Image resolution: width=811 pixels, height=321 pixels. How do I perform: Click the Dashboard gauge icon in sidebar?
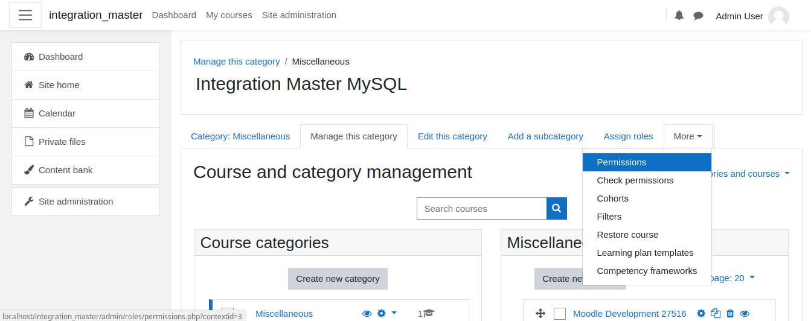(x=29, y=57)
